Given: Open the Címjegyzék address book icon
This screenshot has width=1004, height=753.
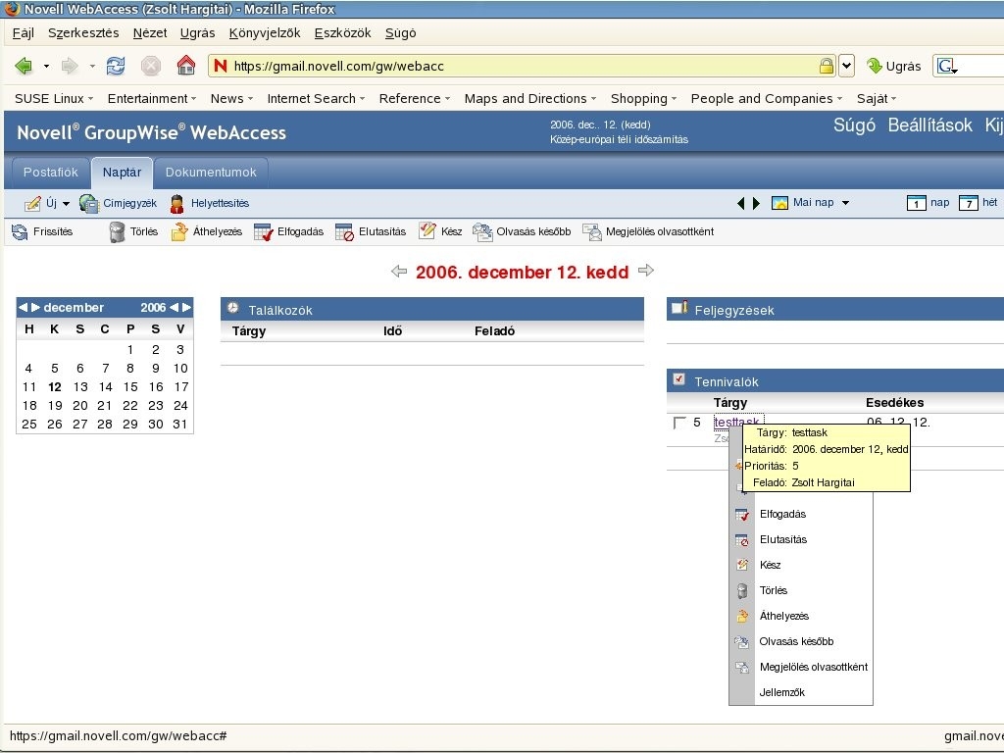Looking at the screenshot, I should [x=88, y=203].
